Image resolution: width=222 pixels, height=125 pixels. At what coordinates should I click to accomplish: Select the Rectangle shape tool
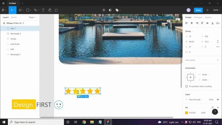pos(28,10)
